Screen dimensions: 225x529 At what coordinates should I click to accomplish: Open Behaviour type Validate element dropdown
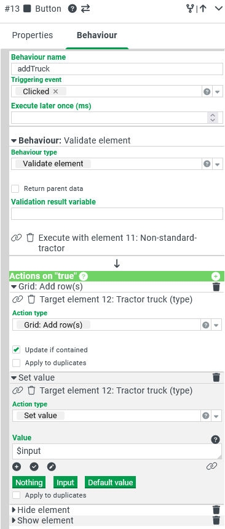coord(217,164)
